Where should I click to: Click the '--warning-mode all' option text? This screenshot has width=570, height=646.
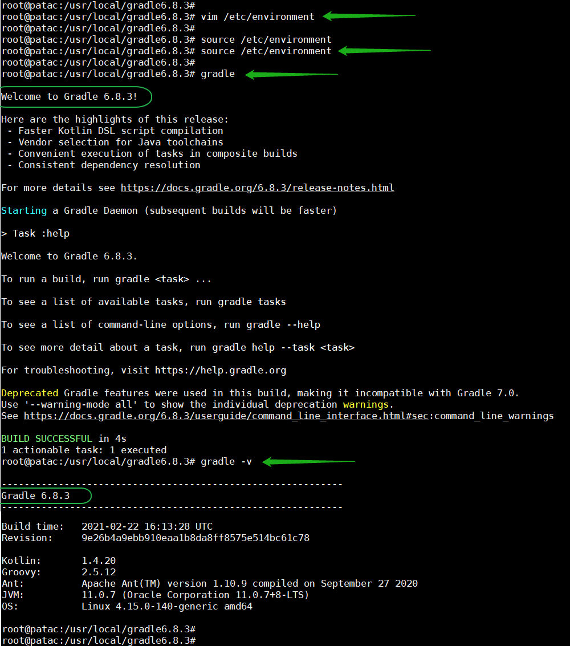pyautogui.click(x=81, y=405)
